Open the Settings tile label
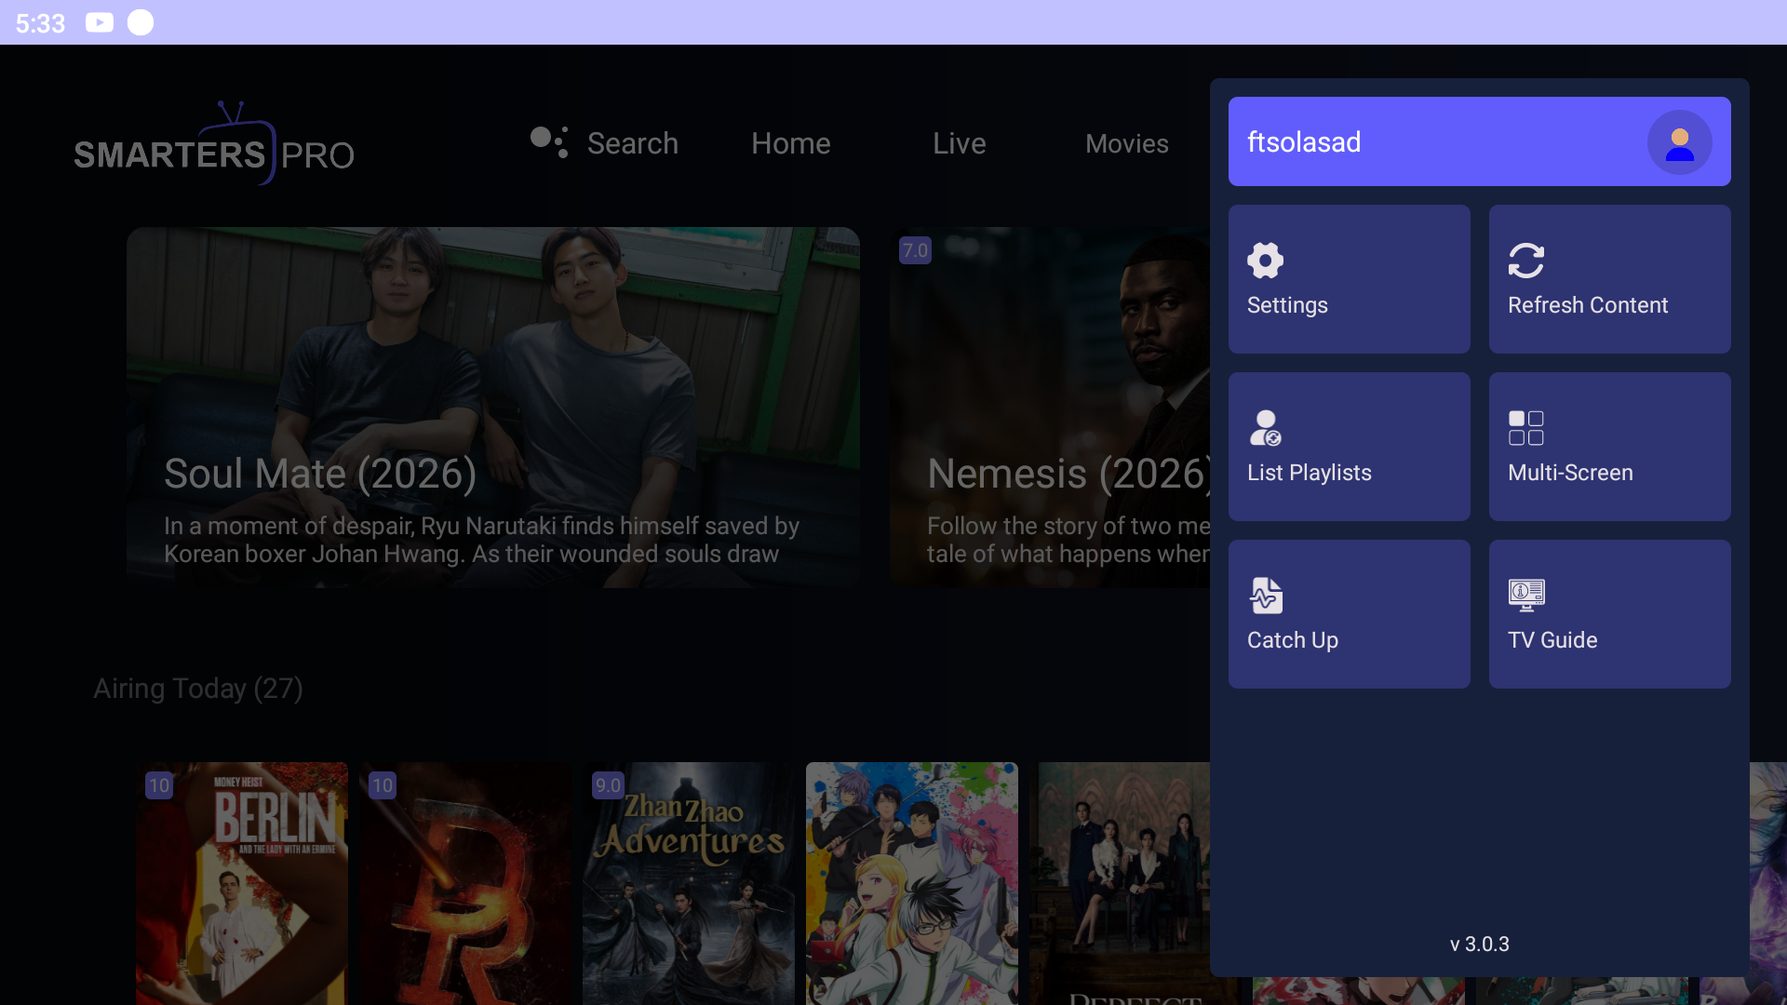This screenshot has width=1787, height=1005. (x=1287, y=305)
